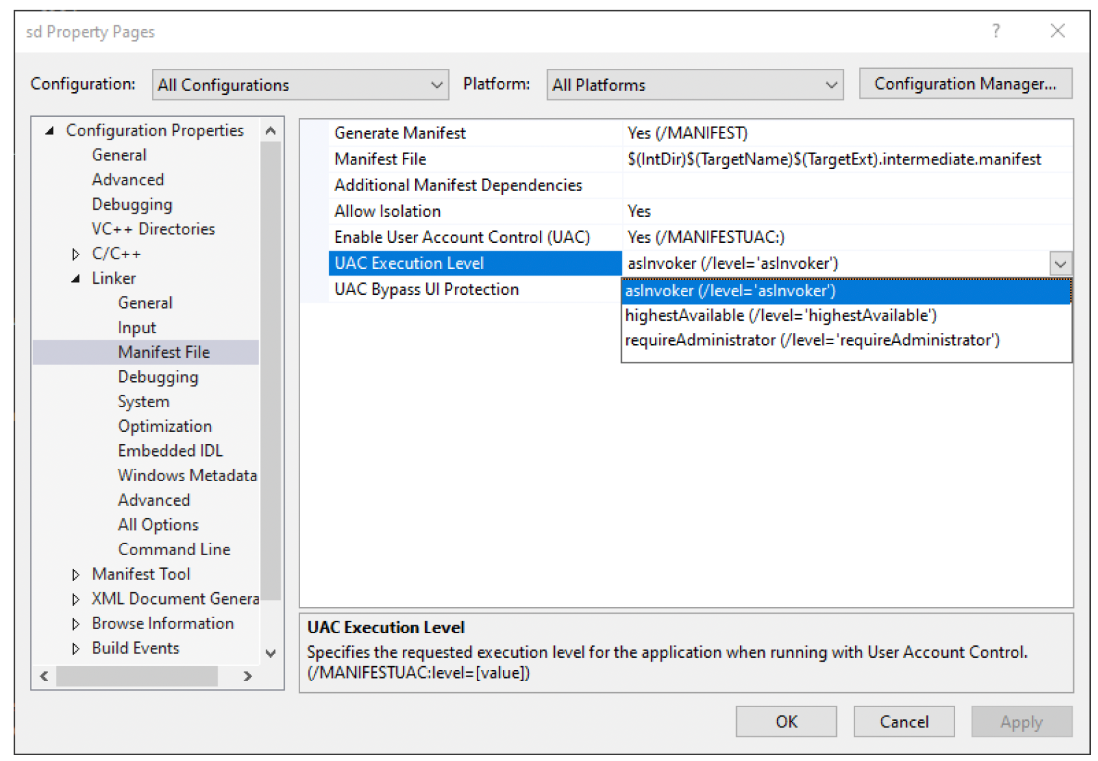This screenshot has width=1098, height=761.
Task: Click the tree scroll right arrow
Action: (248, 676)
